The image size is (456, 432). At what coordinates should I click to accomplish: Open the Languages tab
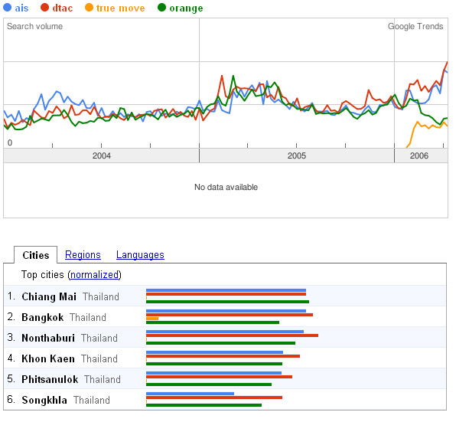point(140,255)
